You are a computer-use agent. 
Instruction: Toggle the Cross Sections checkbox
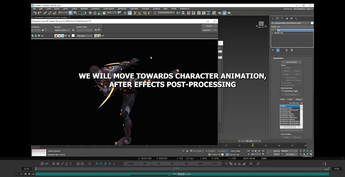(x=282, y=85)
